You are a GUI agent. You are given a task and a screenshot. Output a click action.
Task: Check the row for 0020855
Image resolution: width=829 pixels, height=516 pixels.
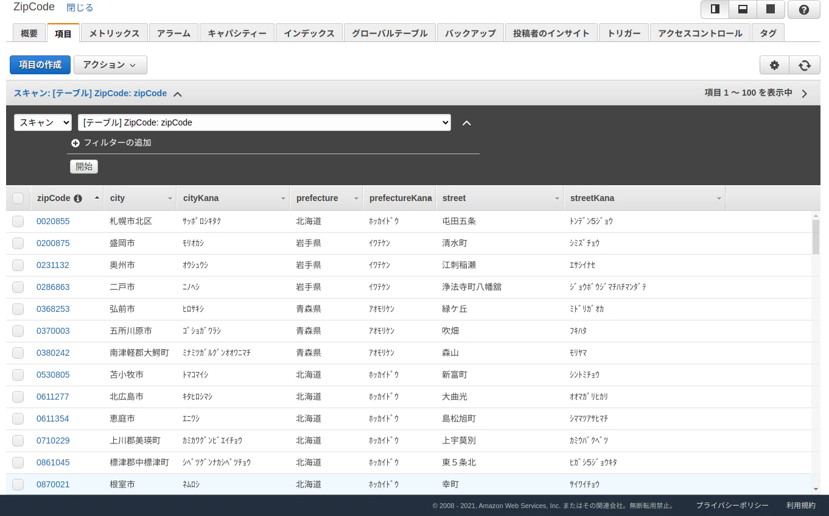click(x=18, y=221)
